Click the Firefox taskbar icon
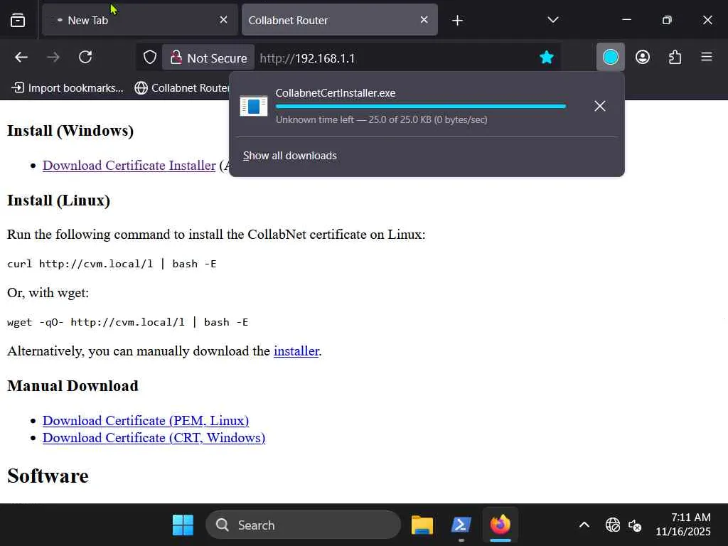Screen dimensions: 728x546 point(500,525)
